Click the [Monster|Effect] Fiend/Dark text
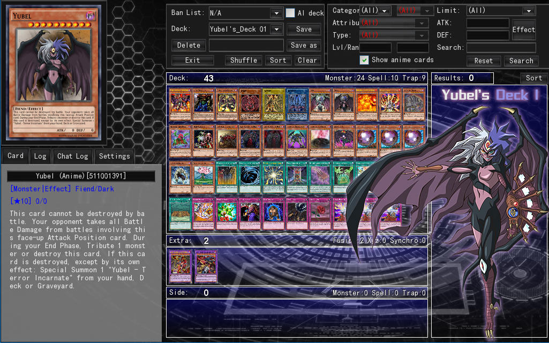The height and width of the screenshot is (343, 549). pos(62,189)
